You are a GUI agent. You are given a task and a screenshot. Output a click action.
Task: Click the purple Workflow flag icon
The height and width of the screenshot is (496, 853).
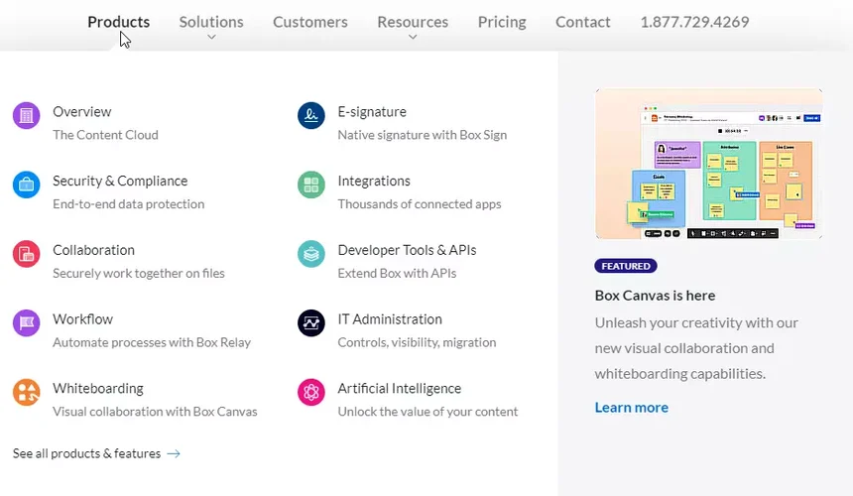point(26,322)
